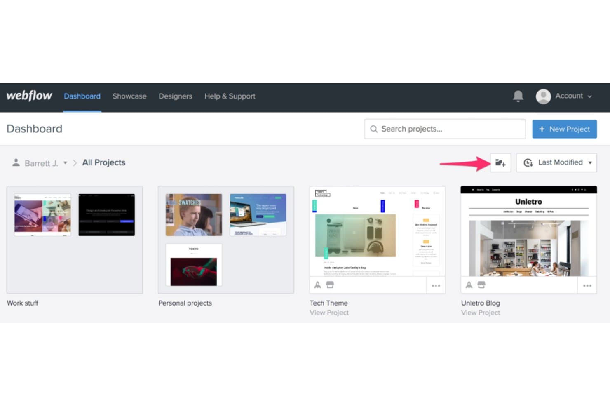Click View Project under Unletro Blog
The width and height of the screenshot is (610, 407).
coord(481,313)
